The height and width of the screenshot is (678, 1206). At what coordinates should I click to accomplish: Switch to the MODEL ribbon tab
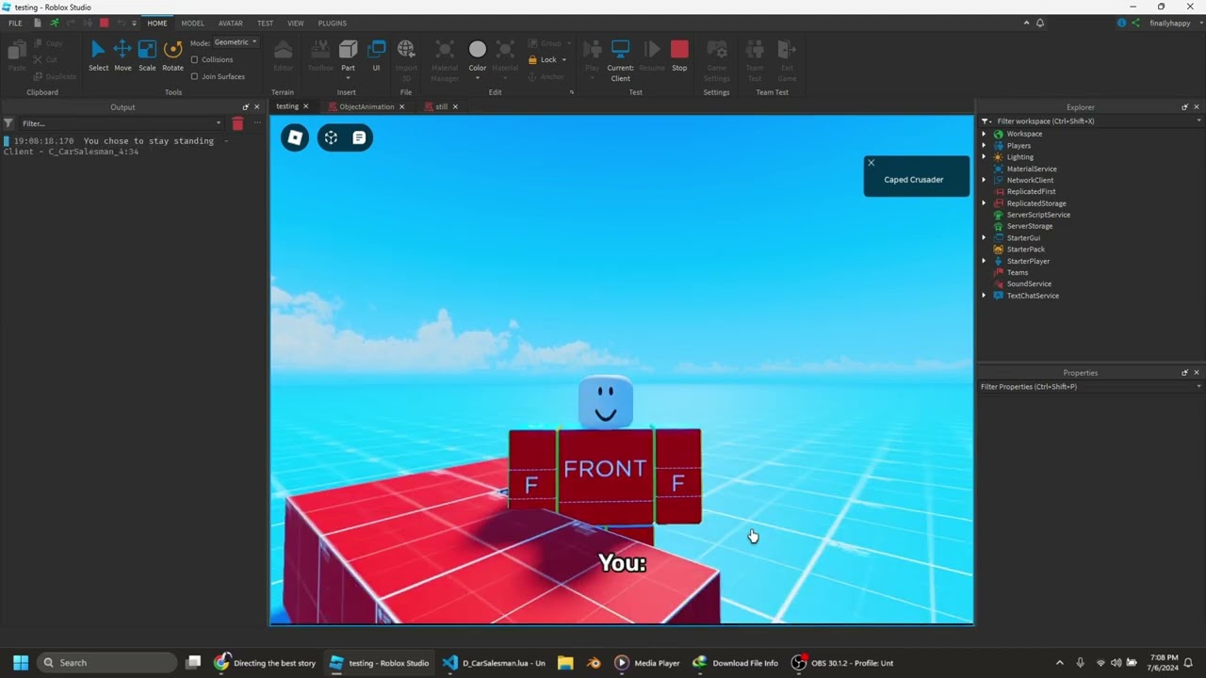[192, 23]
